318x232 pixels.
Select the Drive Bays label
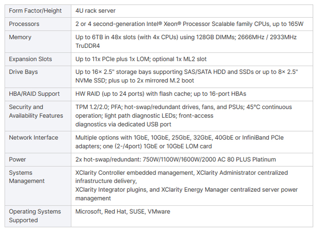click(23, 72)
